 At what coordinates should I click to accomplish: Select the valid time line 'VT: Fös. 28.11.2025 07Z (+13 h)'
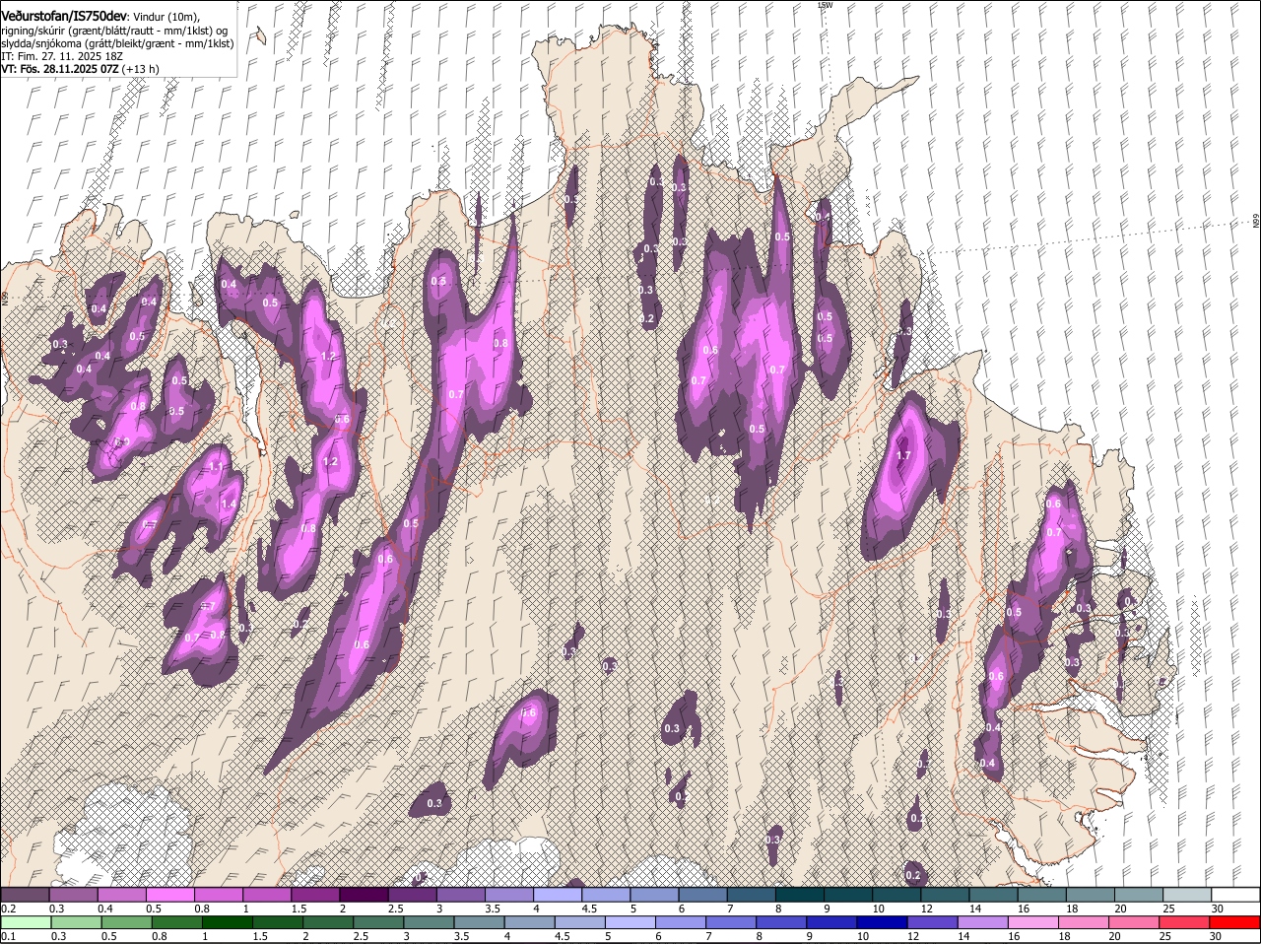[x=80, y=69]
